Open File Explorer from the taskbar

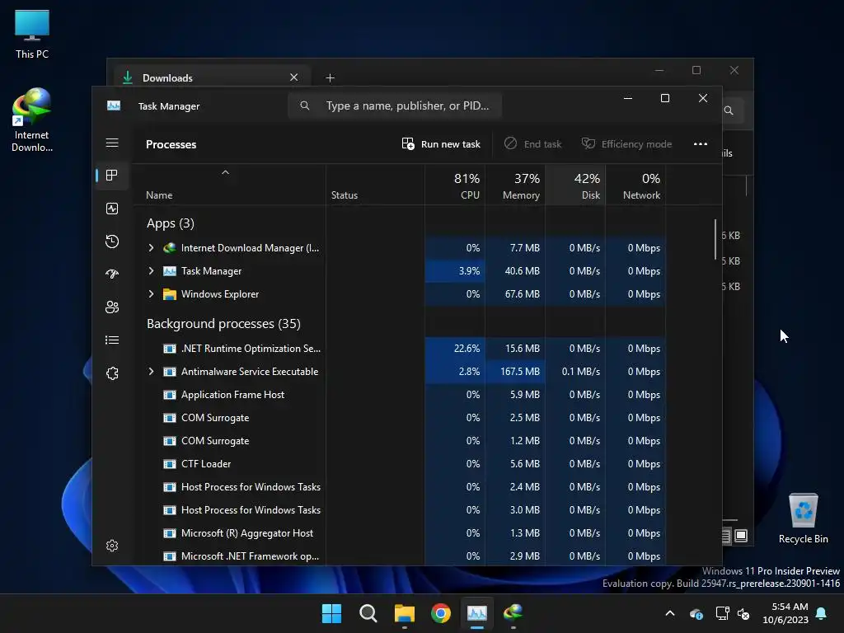point(404,613)
